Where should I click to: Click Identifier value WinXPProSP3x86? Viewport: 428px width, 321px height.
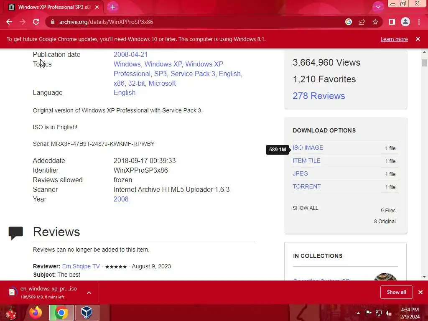(140, 171)
